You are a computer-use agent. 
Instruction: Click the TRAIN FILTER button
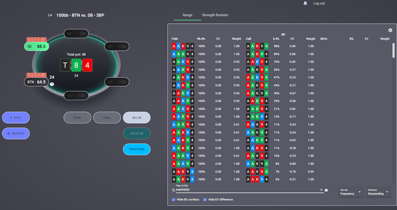point(137,149)
